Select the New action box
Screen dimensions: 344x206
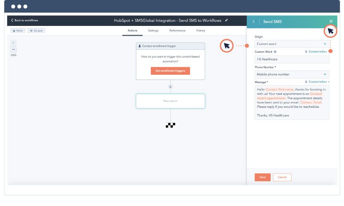click(171, 101)
